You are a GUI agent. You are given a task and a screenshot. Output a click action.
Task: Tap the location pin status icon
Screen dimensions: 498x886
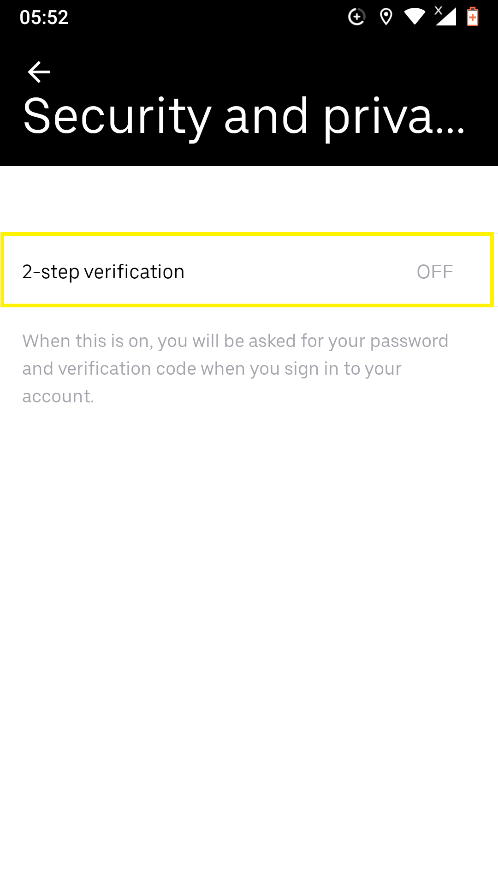386,17
